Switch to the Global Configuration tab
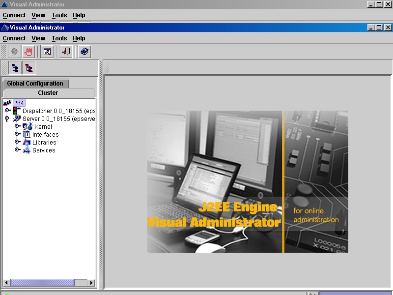The width and height of the screenshot is (393, 295). [x=35, y=83]
